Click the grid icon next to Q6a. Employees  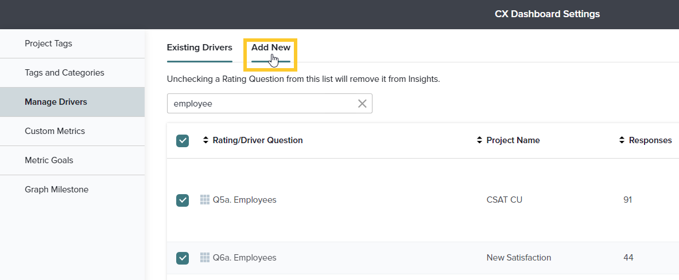pos(205,258)
